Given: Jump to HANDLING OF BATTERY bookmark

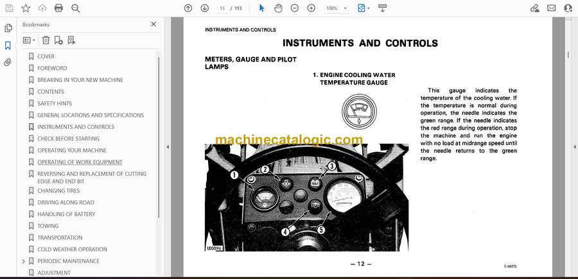Looking at the screenshot, I should click(x=66, y=214).
